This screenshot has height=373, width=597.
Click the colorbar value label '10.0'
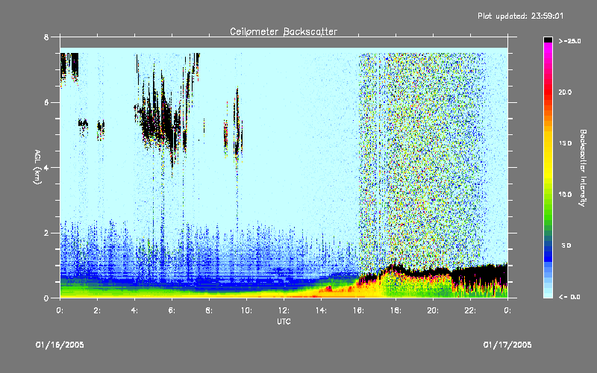[565, 195]
